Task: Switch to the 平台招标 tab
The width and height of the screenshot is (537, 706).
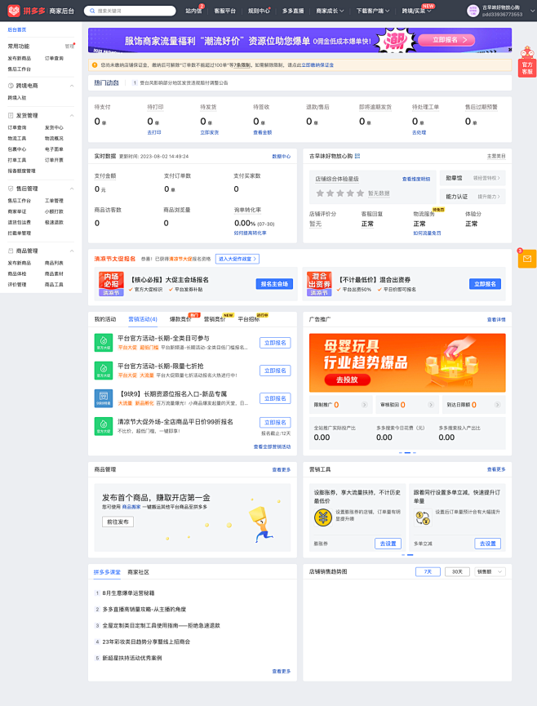Action: pos(249,319)
